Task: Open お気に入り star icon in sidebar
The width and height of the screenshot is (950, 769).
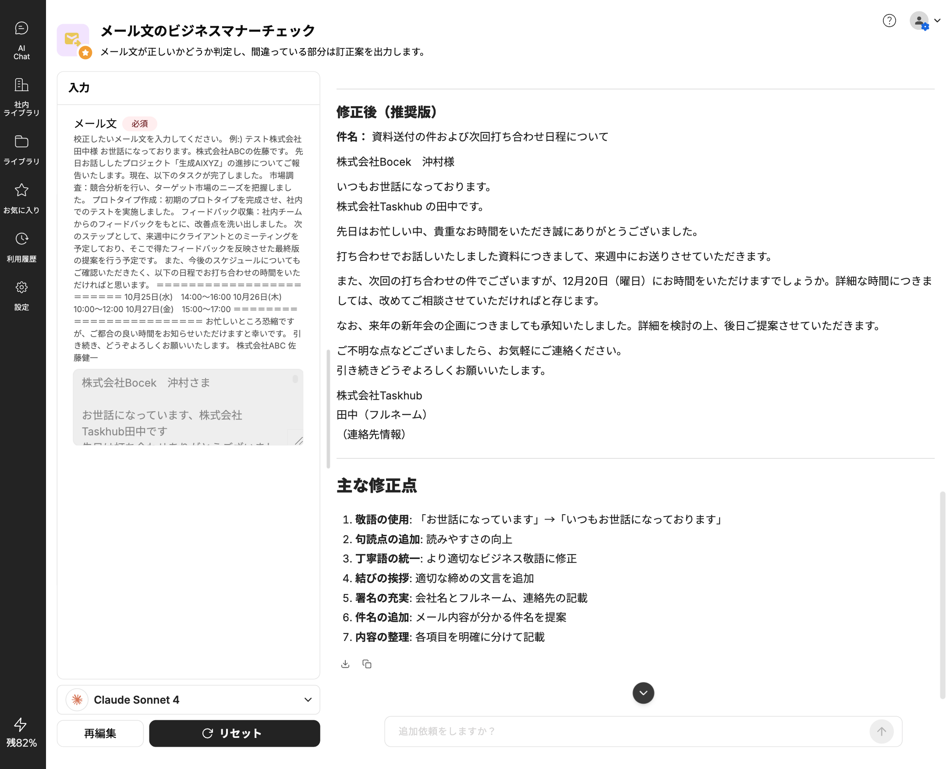Action: [21, 198]
